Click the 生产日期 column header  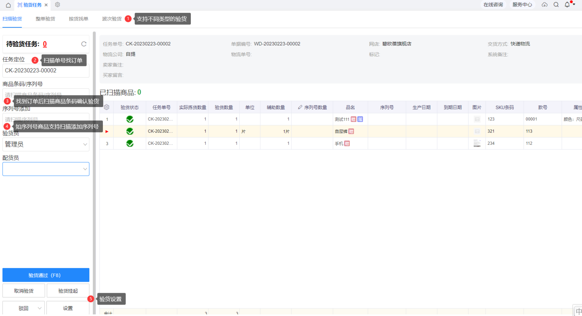tap(421, 107)
